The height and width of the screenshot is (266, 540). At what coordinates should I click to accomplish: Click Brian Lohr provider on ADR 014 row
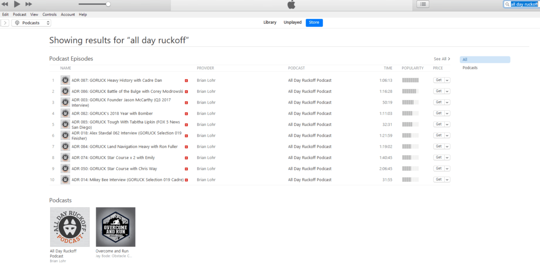pos(206,180)
